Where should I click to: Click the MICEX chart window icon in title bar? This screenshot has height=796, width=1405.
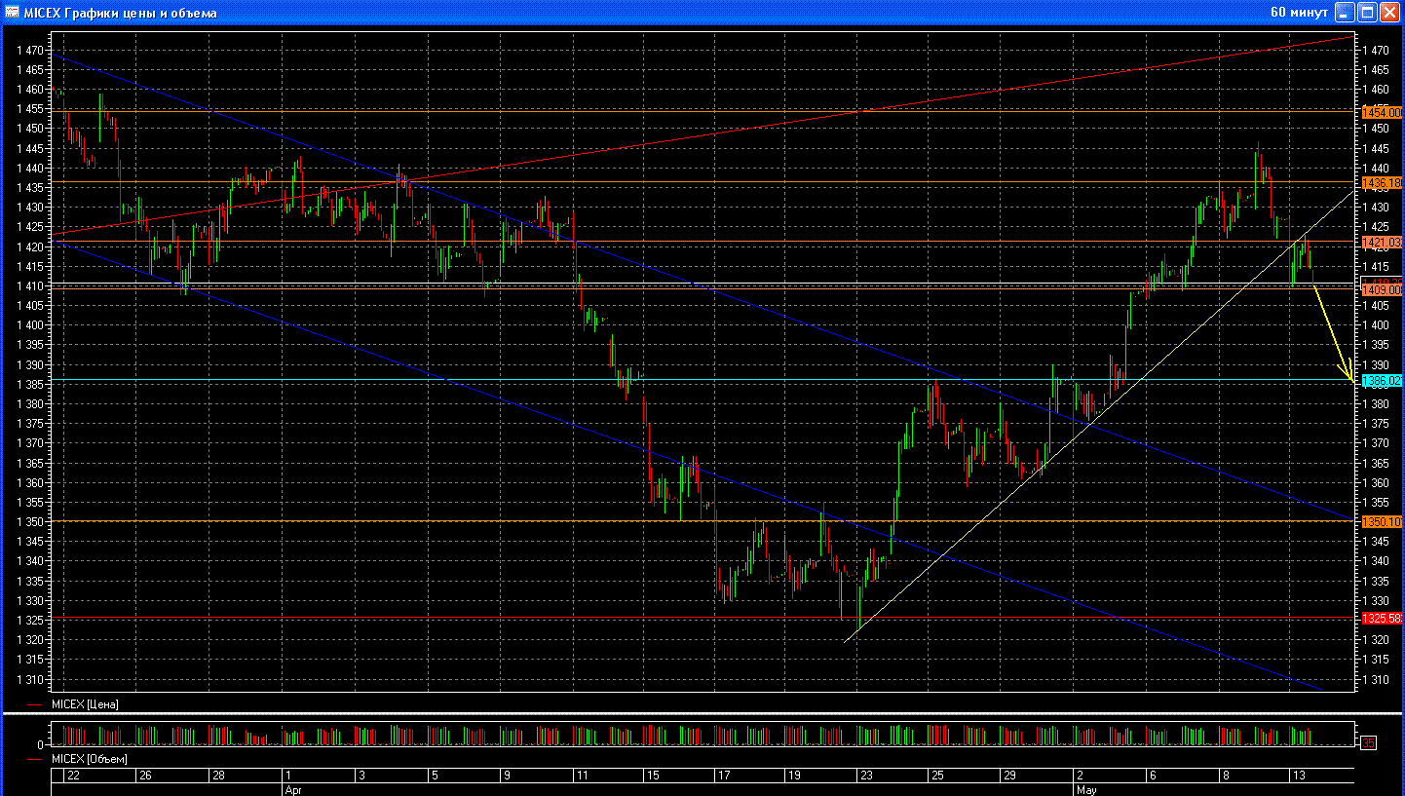[x=11, y=13]
